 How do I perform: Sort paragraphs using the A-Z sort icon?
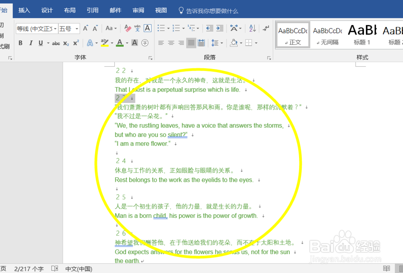click(x=252, y=29)
